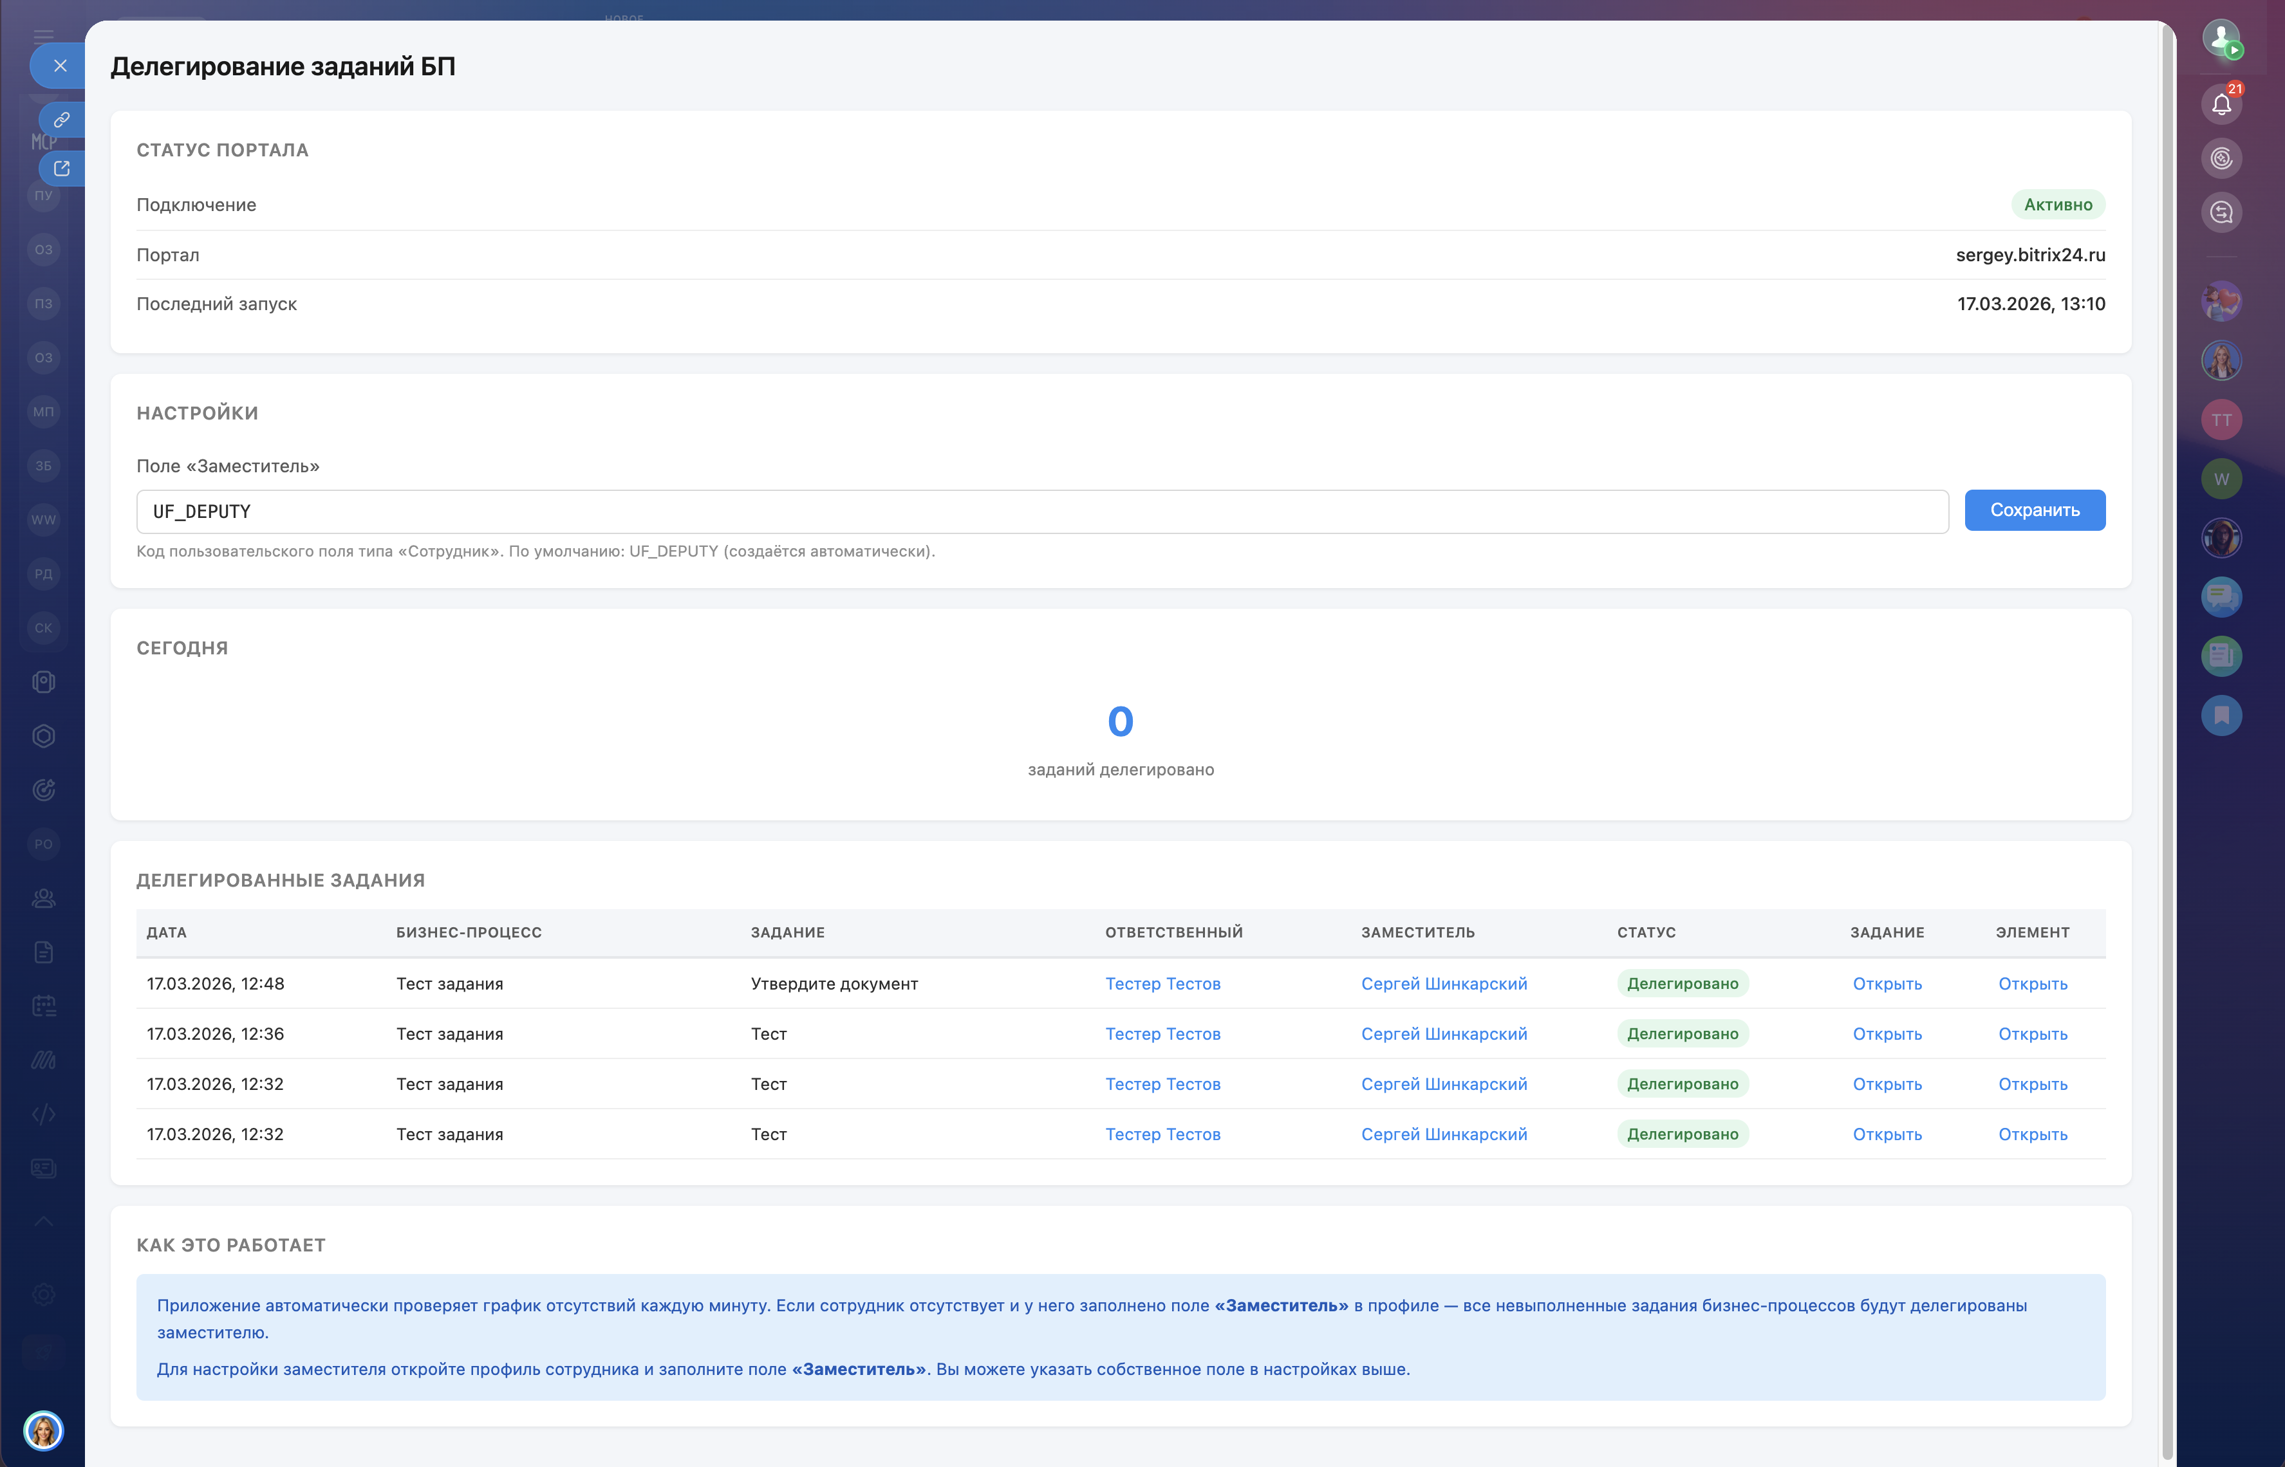Open the blue chat bubbles icon
Screen dimensions: 2285x1467
coord(2221,597)
